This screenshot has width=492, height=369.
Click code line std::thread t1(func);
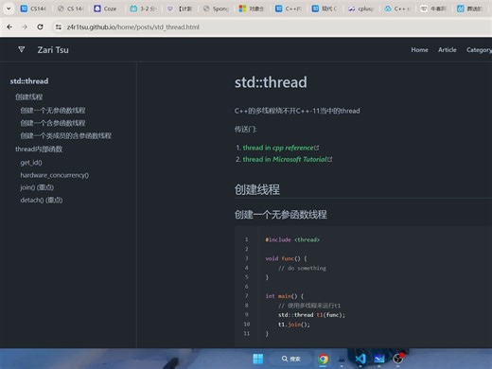311,315
